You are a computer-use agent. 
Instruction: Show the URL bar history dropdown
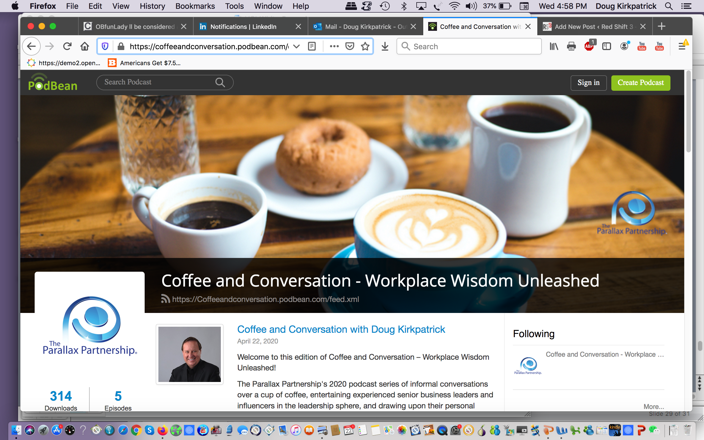[x=296, y=46]
